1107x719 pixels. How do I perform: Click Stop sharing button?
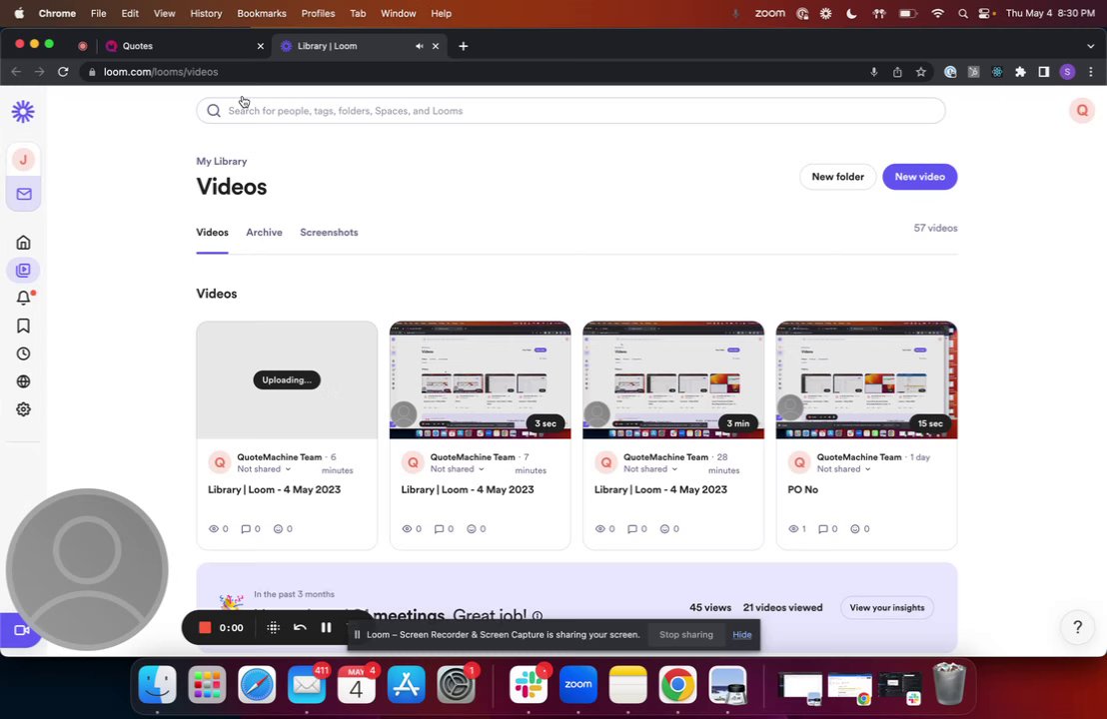(686, 634)
